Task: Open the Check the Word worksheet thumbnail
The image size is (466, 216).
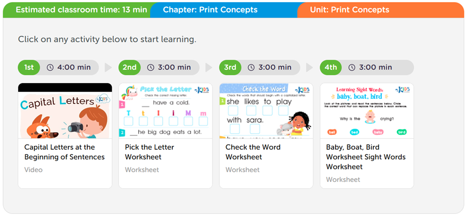Action: (266, 111)
